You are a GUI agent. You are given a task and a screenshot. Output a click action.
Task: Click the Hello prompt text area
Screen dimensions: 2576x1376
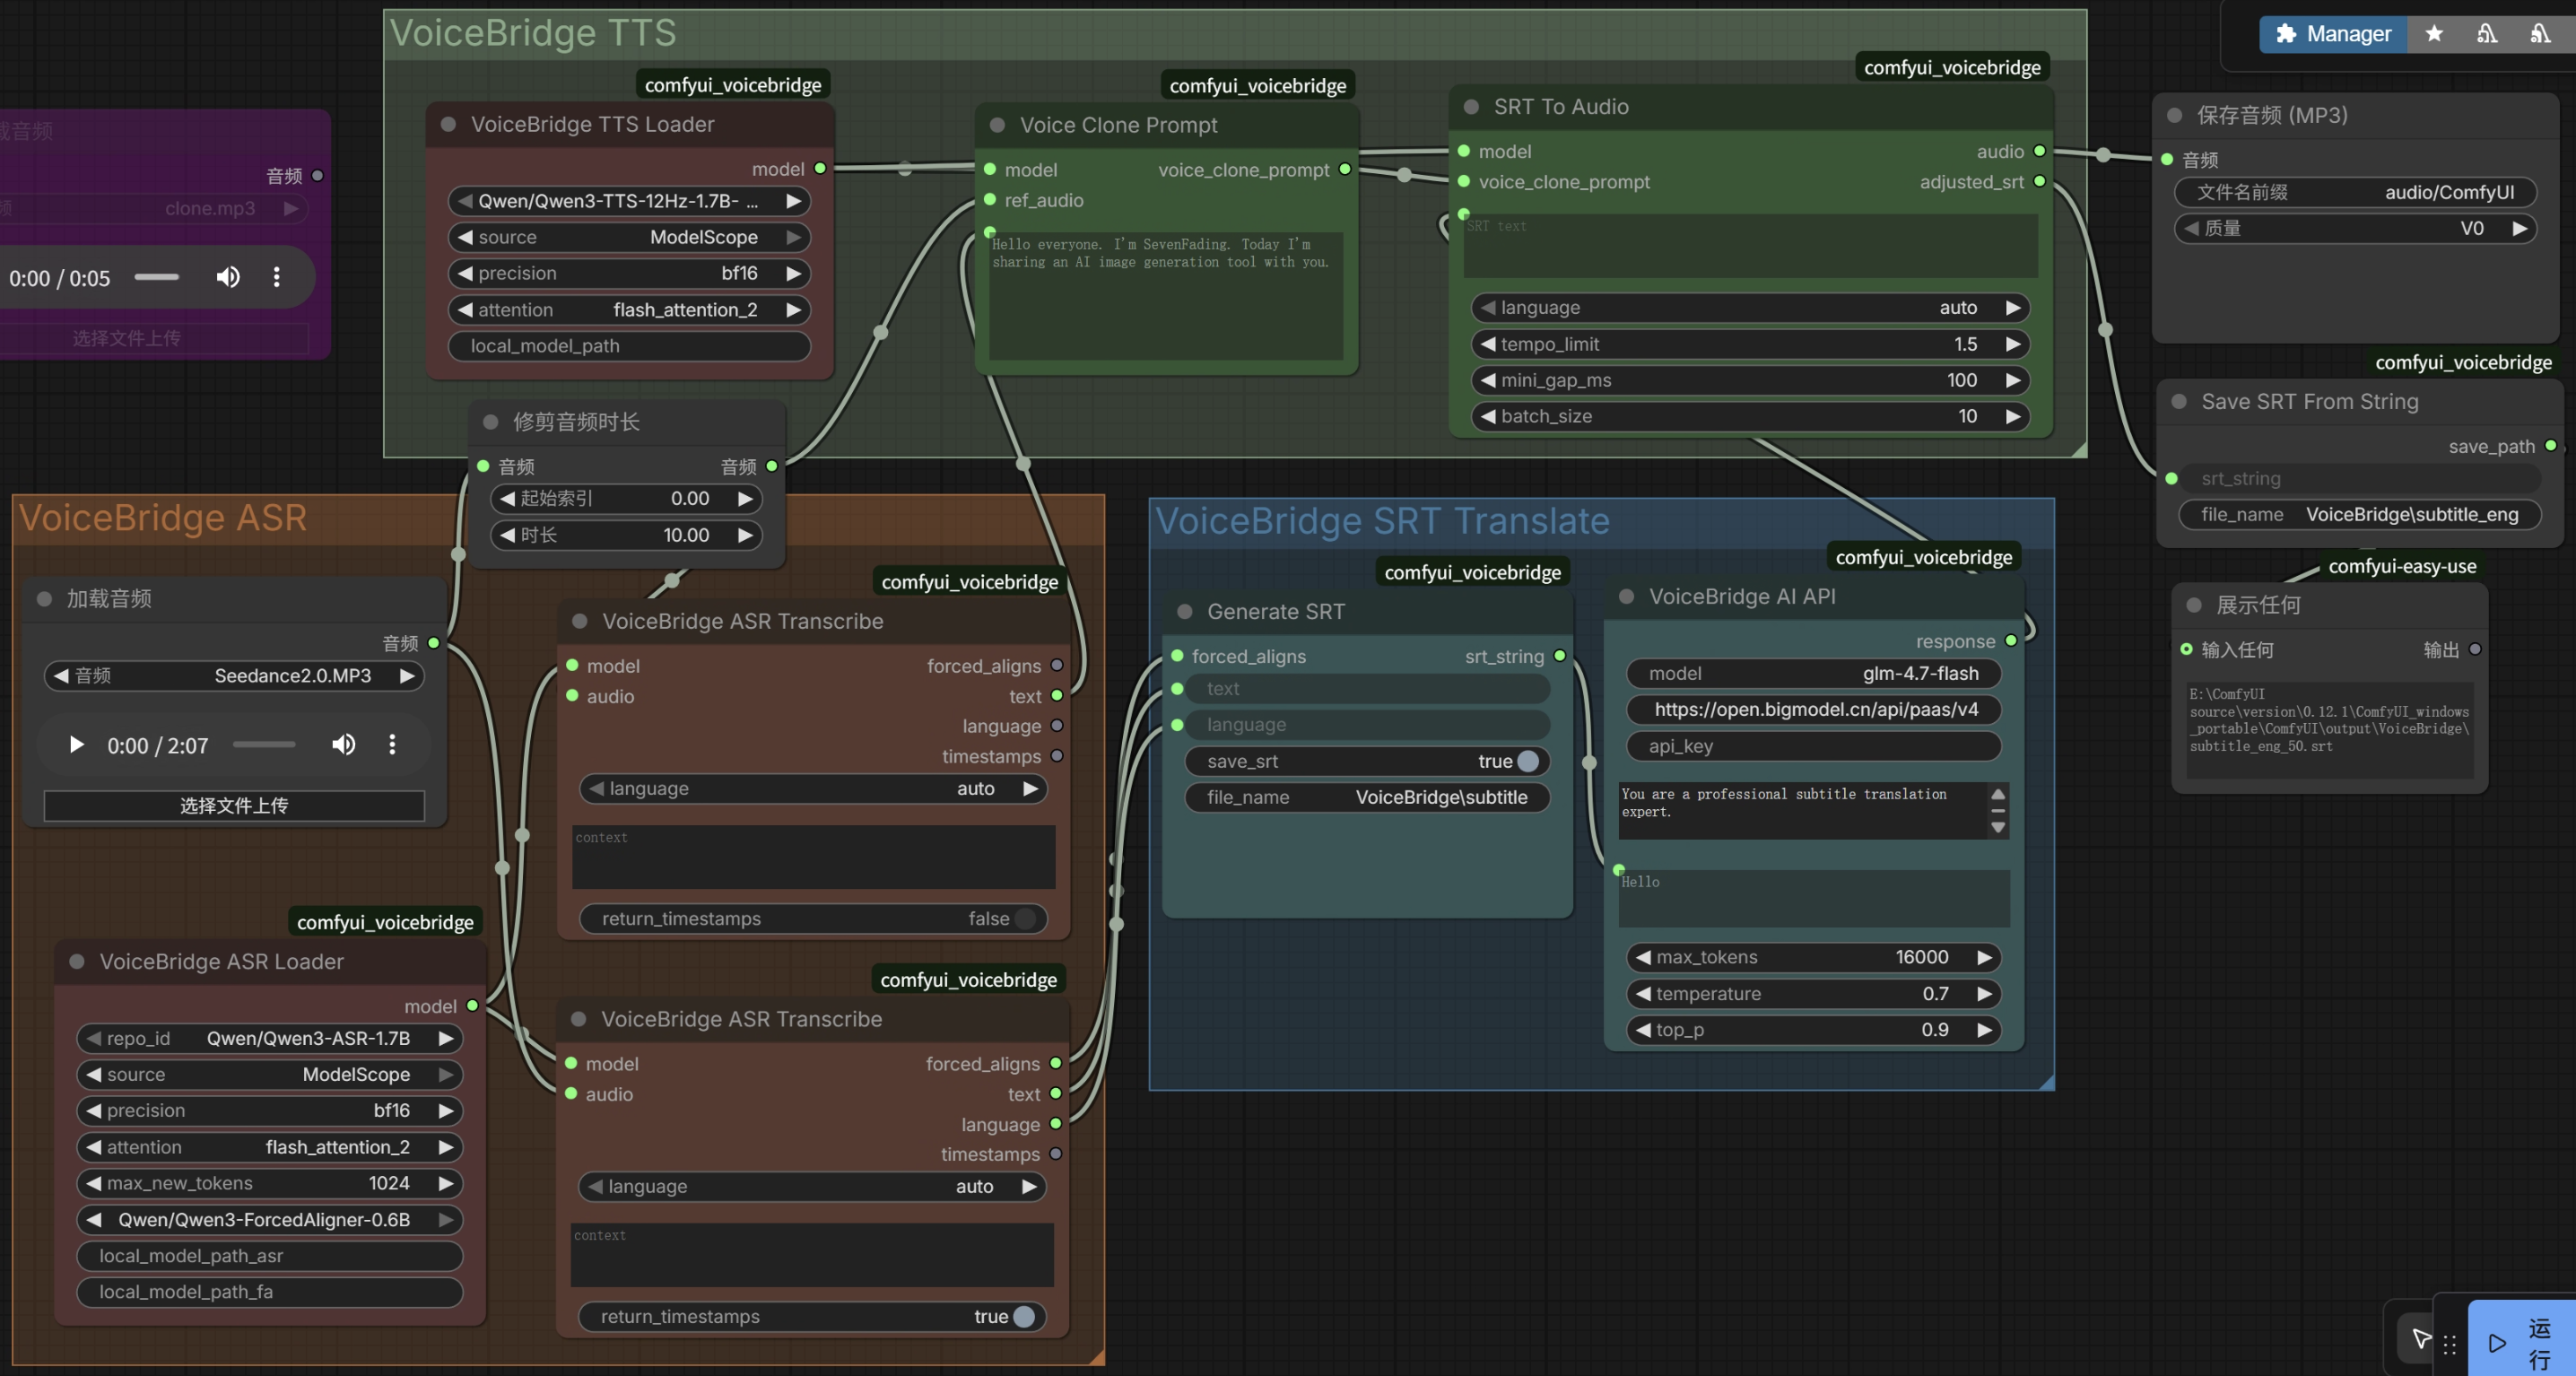pyautogui.click(x=1814, y=898)
